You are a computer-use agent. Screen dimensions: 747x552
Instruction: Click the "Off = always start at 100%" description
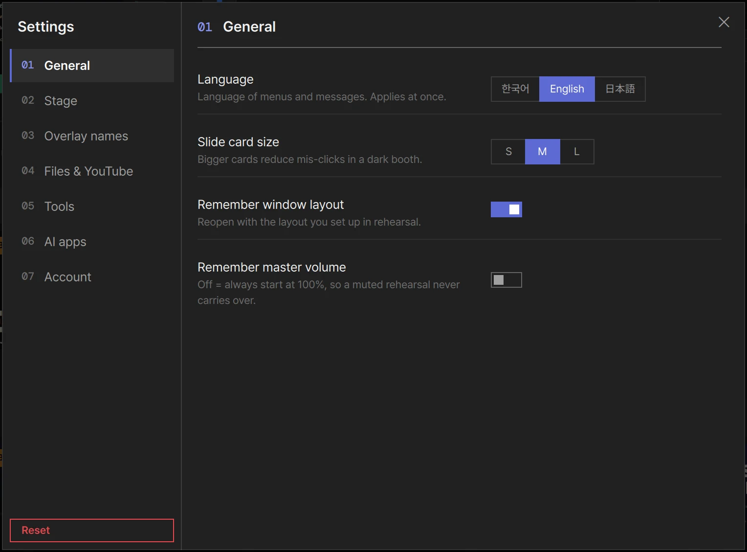329,292
